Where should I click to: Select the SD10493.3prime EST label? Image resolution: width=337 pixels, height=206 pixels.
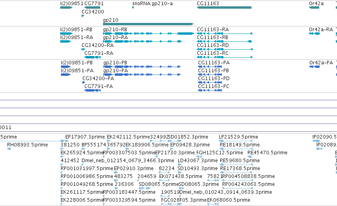pos(198,169)
